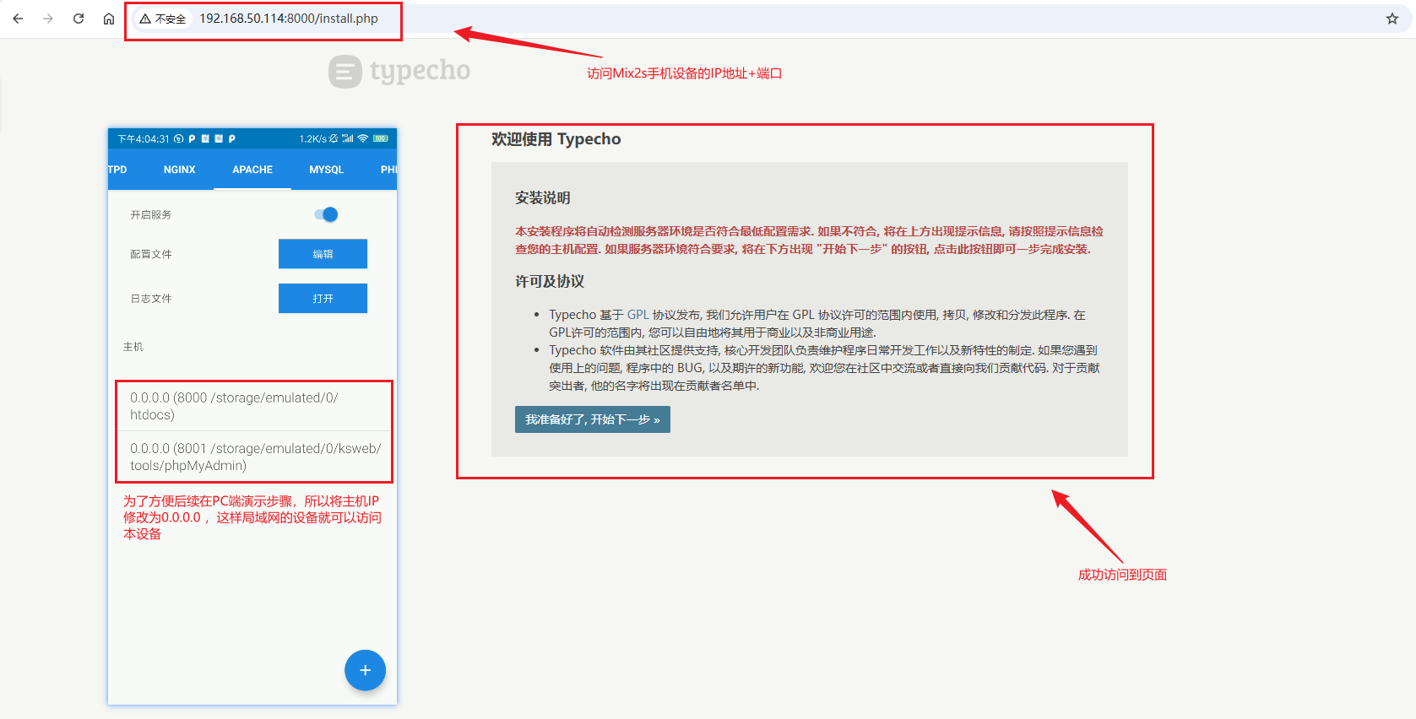Image resolution: width=1416 pixels, height=719 pixels.
Task: Click the browser back arrow
Action: click(18, 19)
